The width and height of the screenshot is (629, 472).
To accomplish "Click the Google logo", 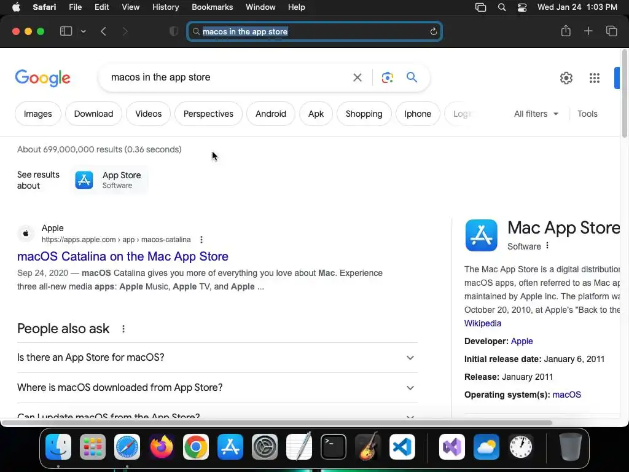I will click(42, 78).
